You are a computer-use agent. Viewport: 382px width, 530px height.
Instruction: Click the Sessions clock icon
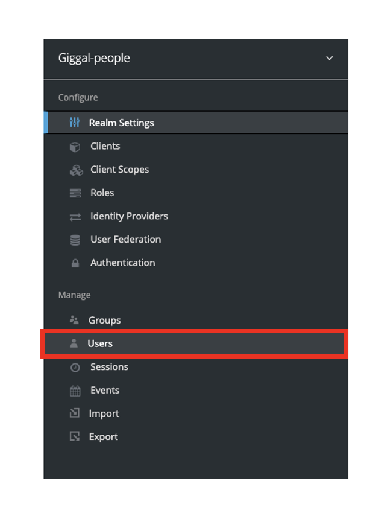click(x=75, y=368)
